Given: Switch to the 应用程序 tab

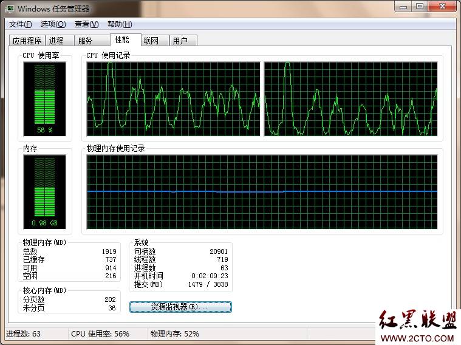Looking at the screenshot, I should 27,41.
